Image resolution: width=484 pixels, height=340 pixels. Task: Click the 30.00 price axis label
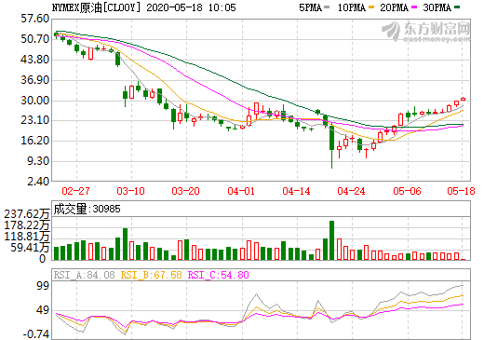point(35,101)
